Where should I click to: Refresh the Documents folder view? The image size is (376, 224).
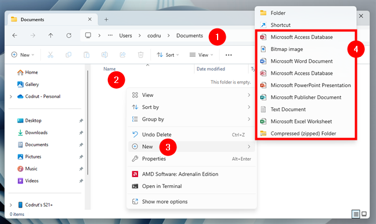tap(69, 35)
